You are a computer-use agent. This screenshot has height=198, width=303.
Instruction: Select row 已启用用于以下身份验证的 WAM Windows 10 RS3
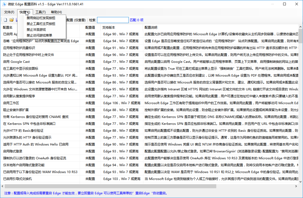coord(149,172)
